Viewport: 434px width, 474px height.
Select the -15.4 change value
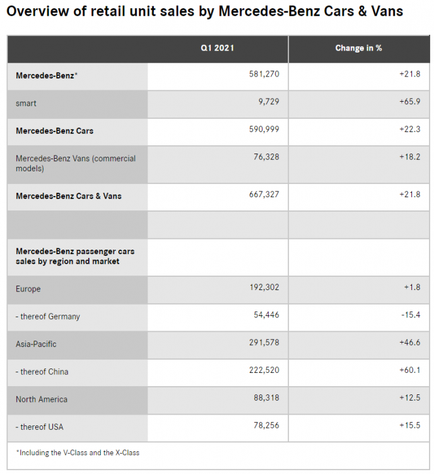click(x=410, y=315)
